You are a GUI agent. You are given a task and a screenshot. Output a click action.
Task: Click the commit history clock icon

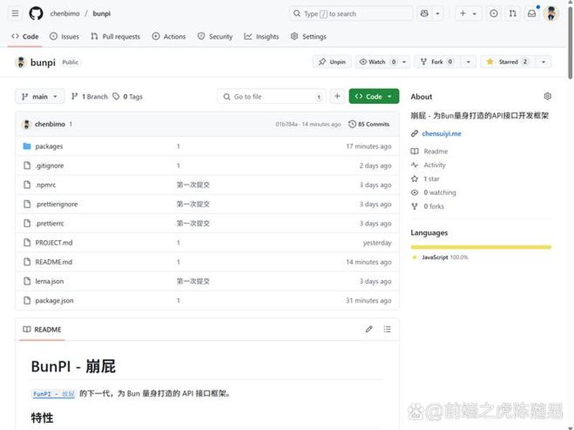(x=352, y=124)
